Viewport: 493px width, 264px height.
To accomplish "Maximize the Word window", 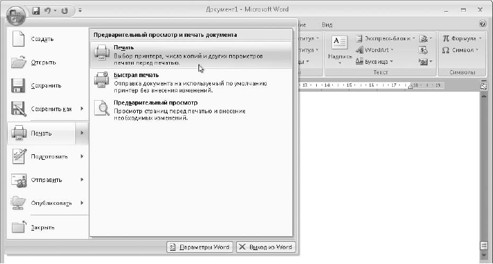I will coord(463,10).
